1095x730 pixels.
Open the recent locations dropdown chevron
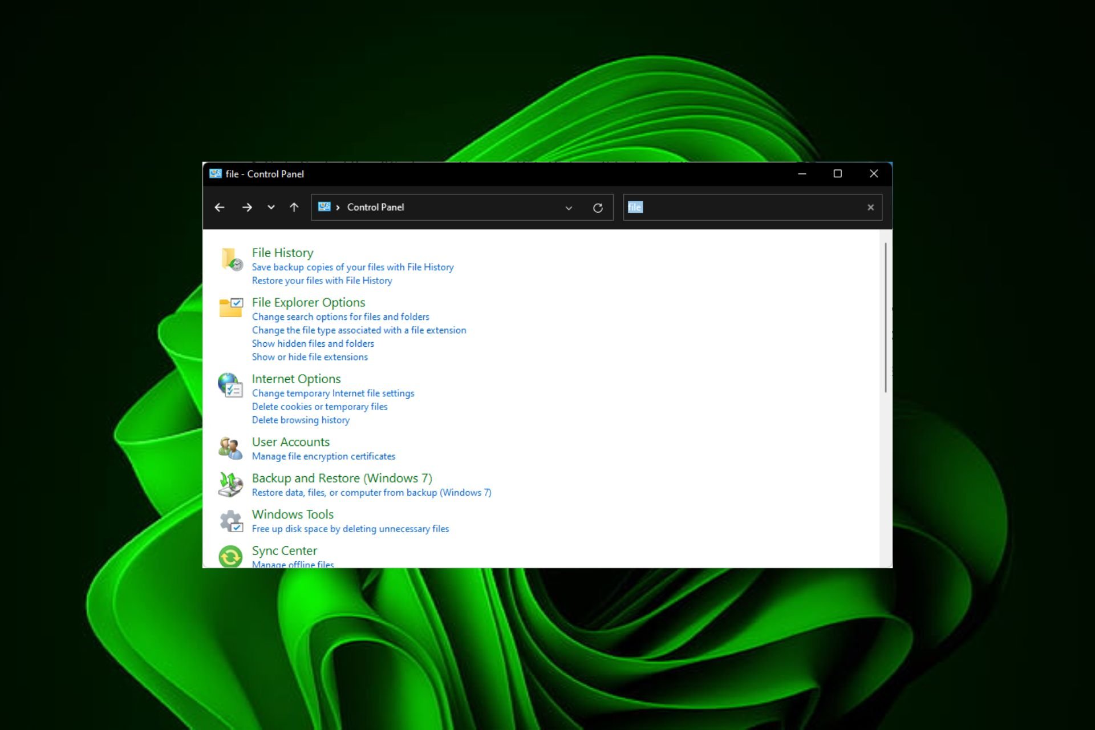click(x=271, y=208)
